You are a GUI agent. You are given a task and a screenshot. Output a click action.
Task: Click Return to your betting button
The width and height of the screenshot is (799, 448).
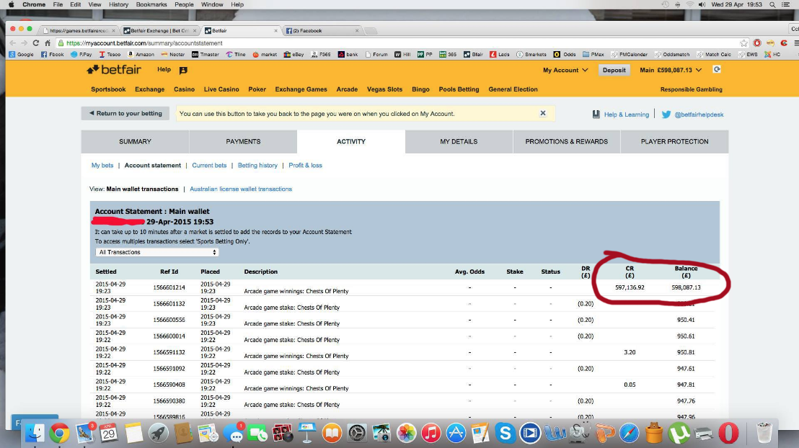[x=125, y=114]
